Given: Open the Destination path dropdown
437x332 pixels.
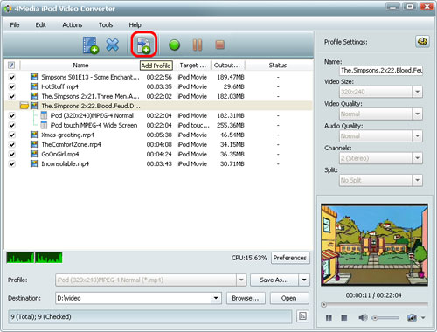Looking at the screenshot, I should 216,298.
